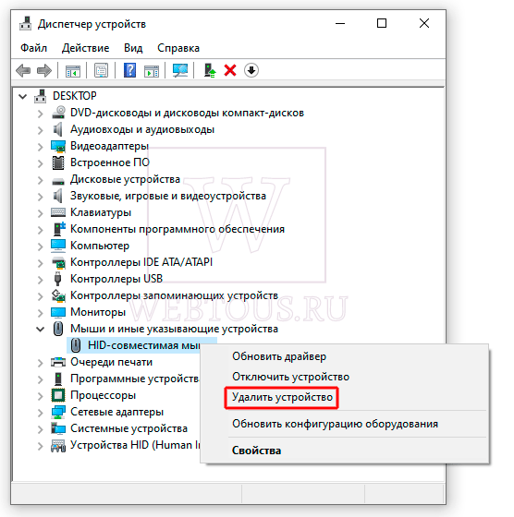Click the DVD-дисководы drive icon

58,113
